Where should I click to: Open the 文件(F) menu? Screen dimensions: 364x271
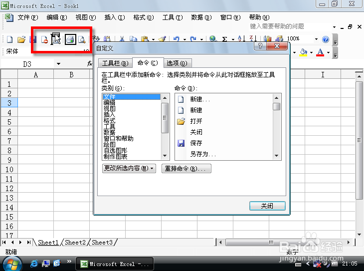click(x=27, y=17)
